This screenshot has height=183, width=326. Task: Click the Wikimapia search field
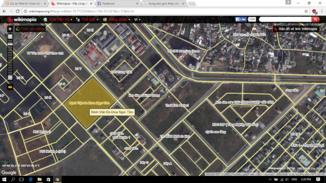coord(285,19)
